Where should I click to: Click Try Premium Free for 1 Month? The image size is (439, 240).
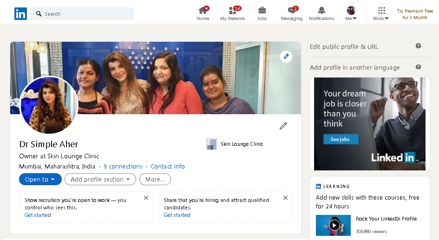(415, 14)
